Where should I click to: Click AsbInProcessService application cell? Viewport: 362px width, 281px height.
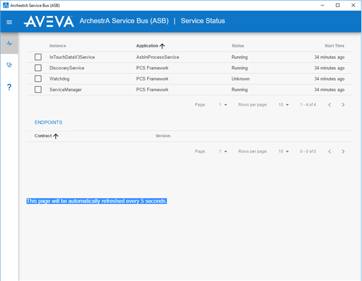(158, 57)
